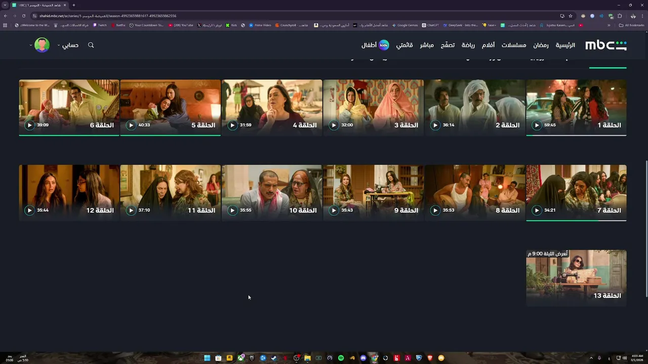
Task: Open the Prime Video bookmark
Action: 260,25
